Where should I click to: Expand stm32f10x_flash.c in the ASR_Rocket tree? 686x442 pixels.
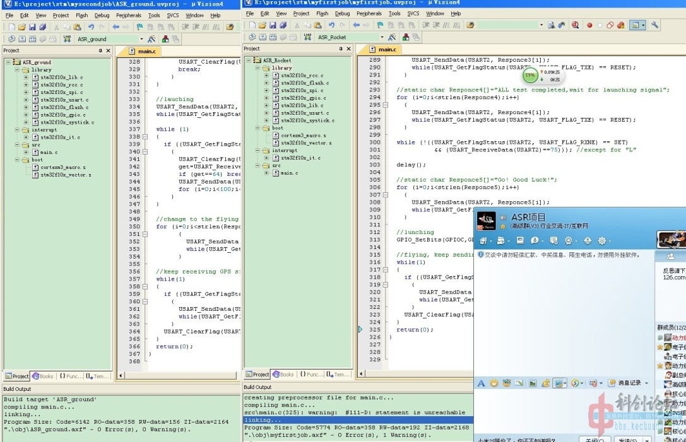(266, 83)
